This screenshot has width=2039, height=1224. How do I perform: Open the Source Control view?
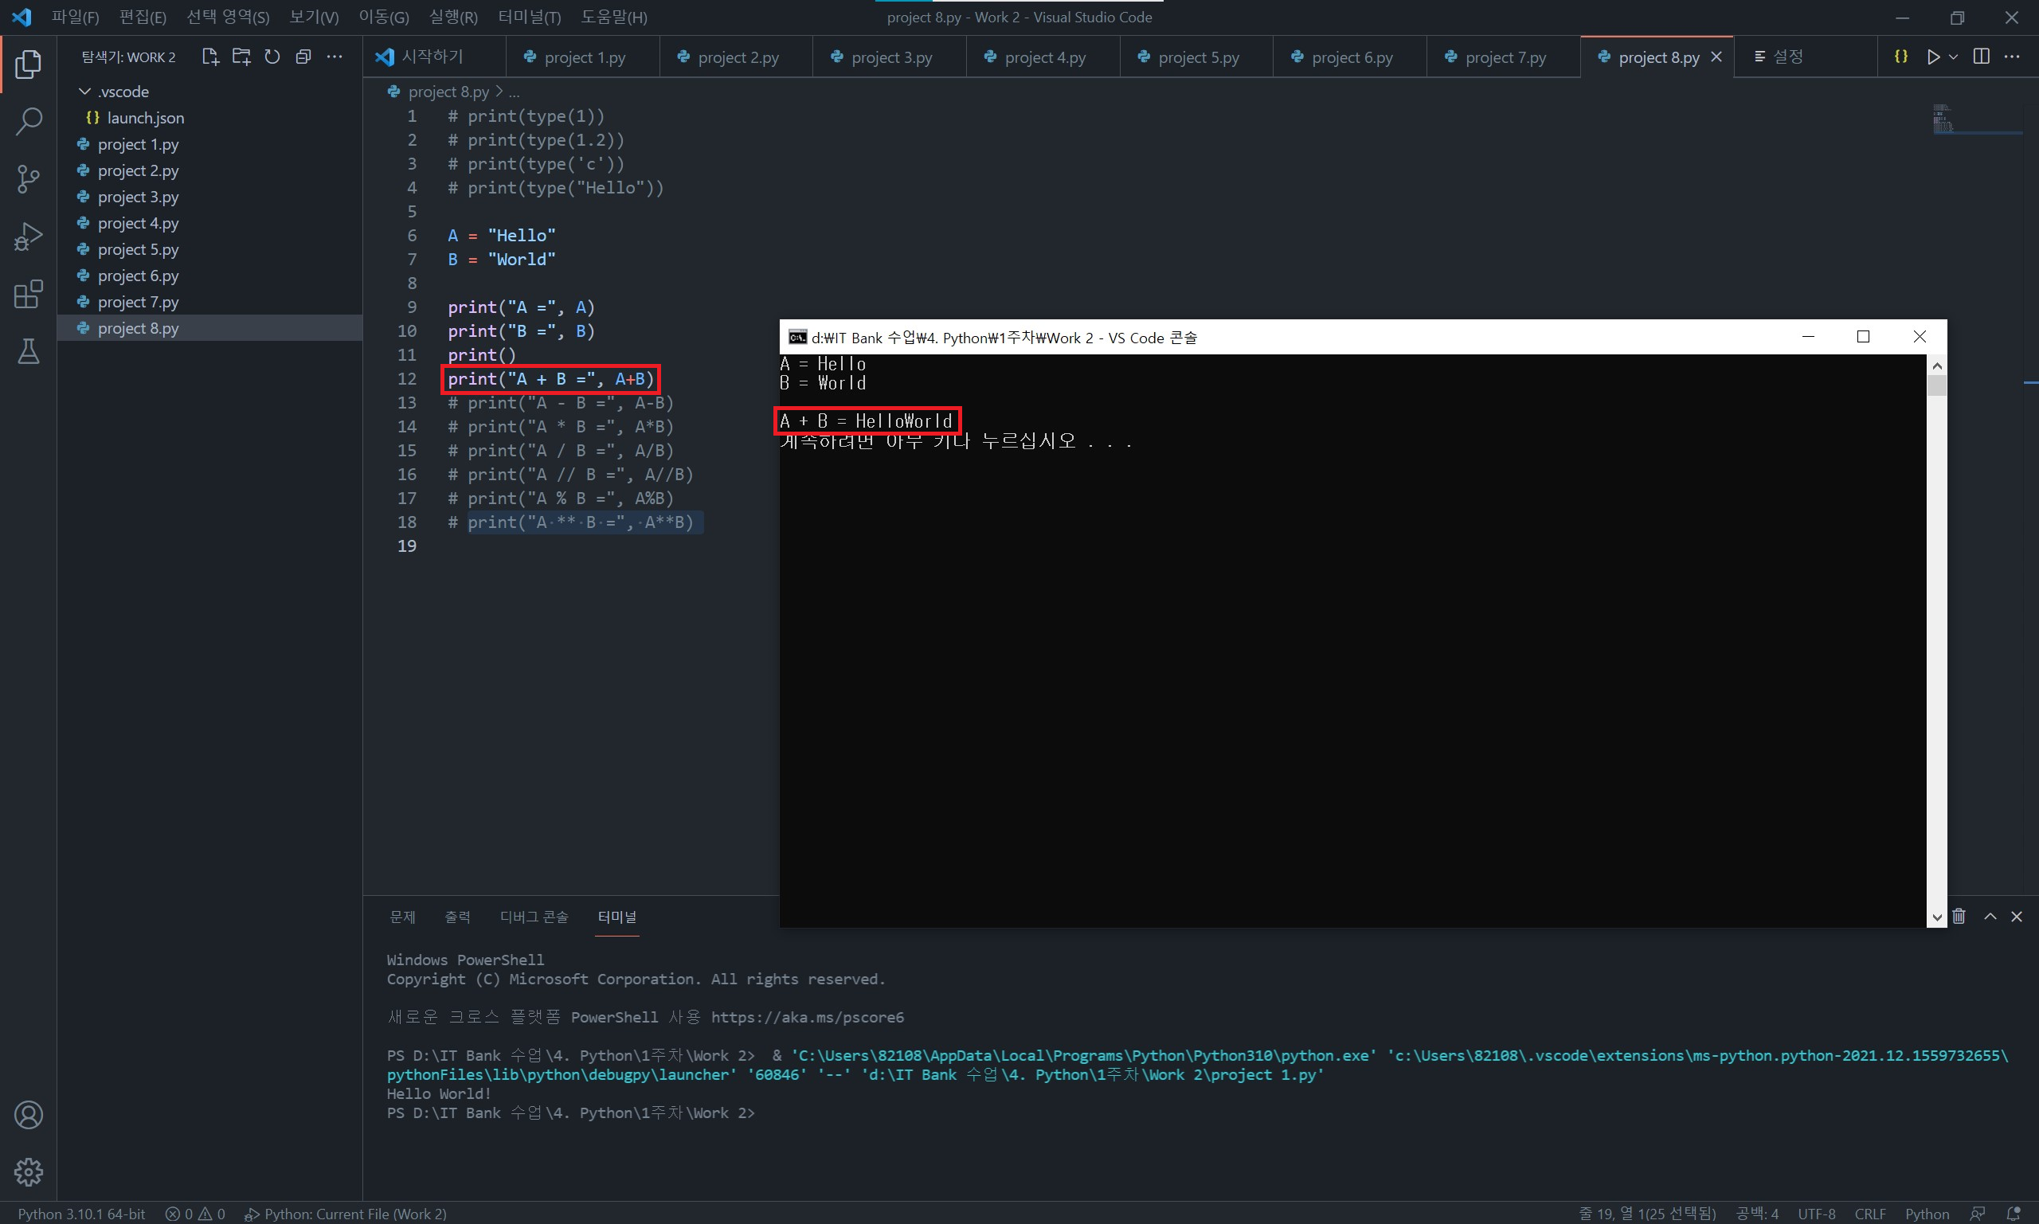point(28,179)
